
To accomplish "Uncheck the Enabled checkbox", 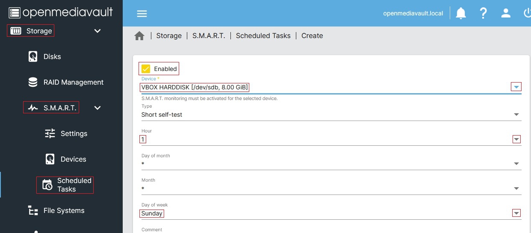I will [x=146, y=69].
